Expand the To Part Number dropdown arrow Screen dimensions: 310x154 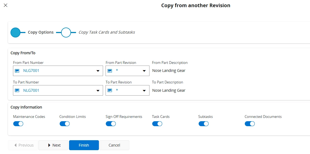coord(98,91)
